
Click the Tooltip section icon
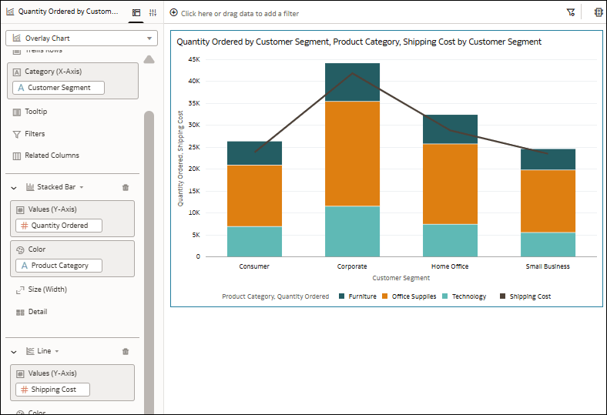pos(17,112)
